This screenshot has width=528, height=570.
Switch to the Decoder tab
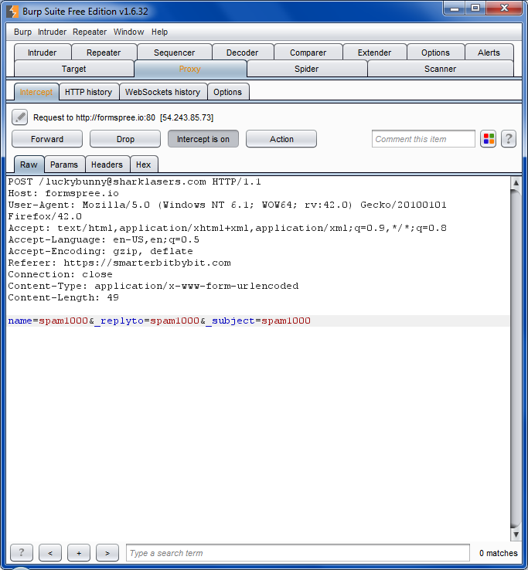click(242, 53)
